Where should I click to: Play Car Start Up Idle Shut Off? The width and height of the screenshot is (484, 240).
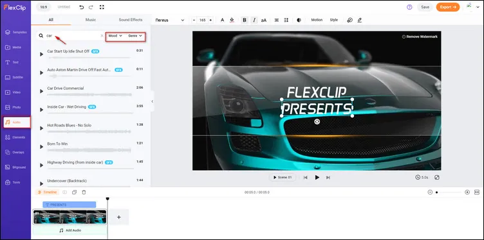(41, 54)
